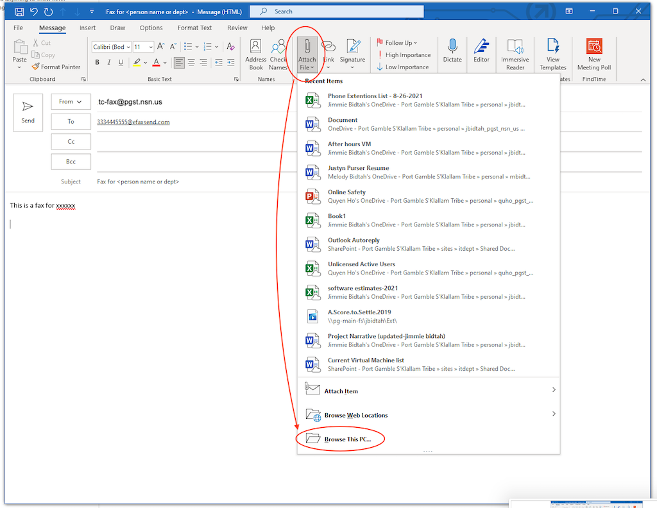Increase paragraph indent
Image resolution: width=657 pixels, height=508 pixels.
click(231, 63)
